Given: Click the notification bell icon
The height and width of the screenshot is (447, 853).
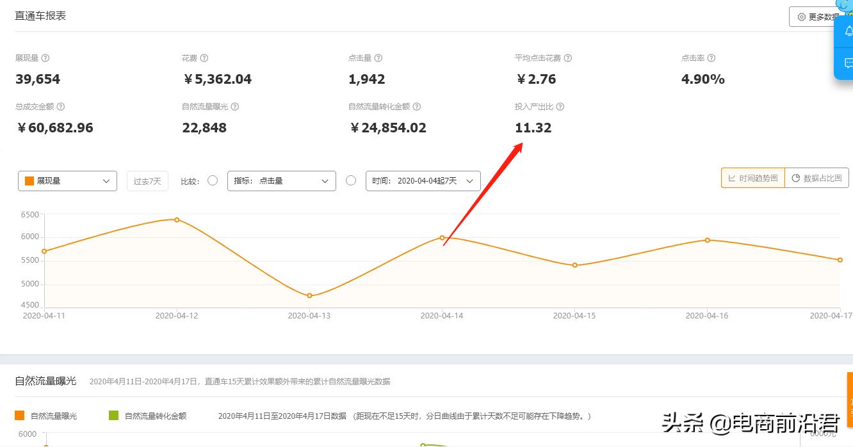Looking at the screenshot, I should click(849, 30).
